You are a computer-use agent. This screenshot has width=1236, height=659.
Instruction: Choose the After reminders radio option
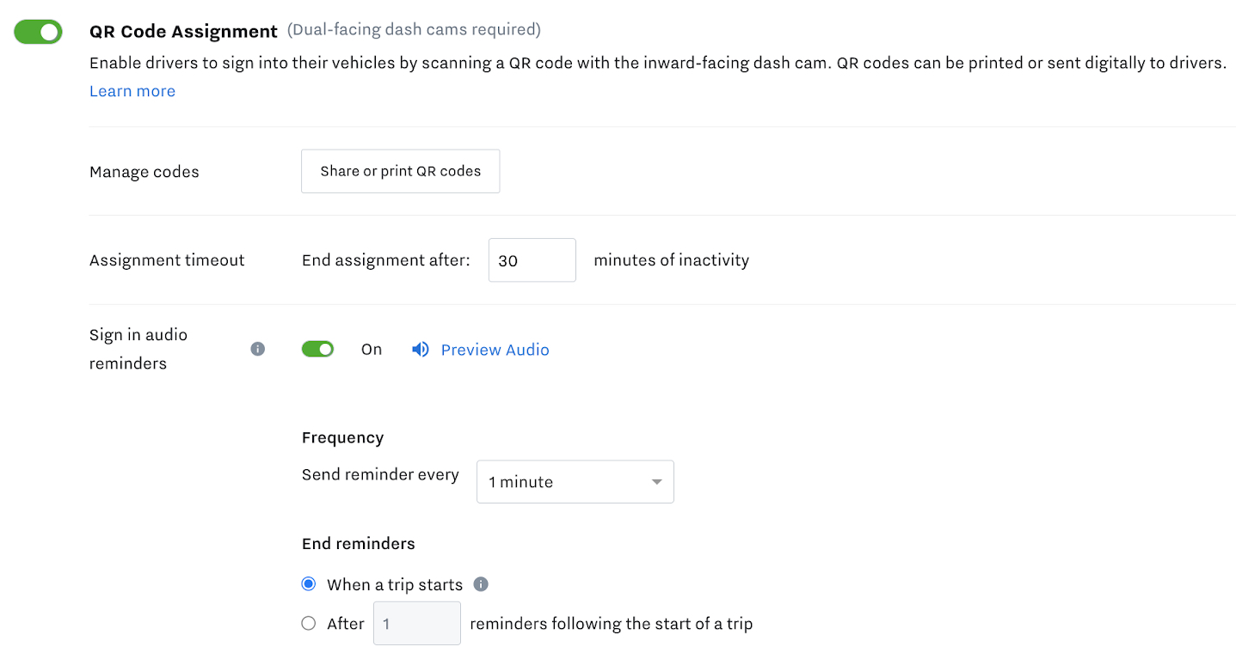pos(309,624)
